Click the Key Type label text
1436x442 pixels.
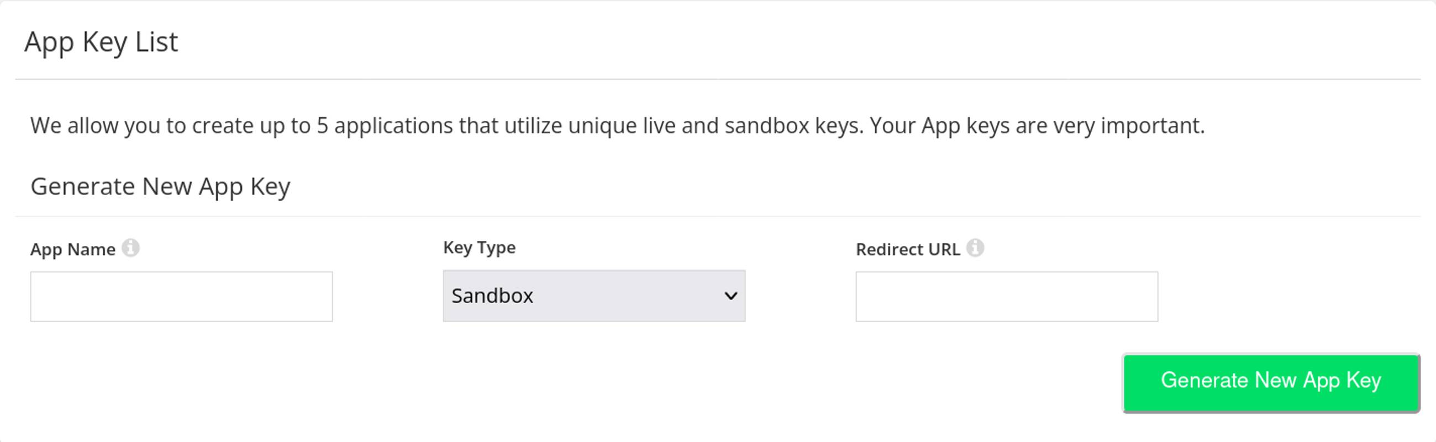[x=478, y=247]
